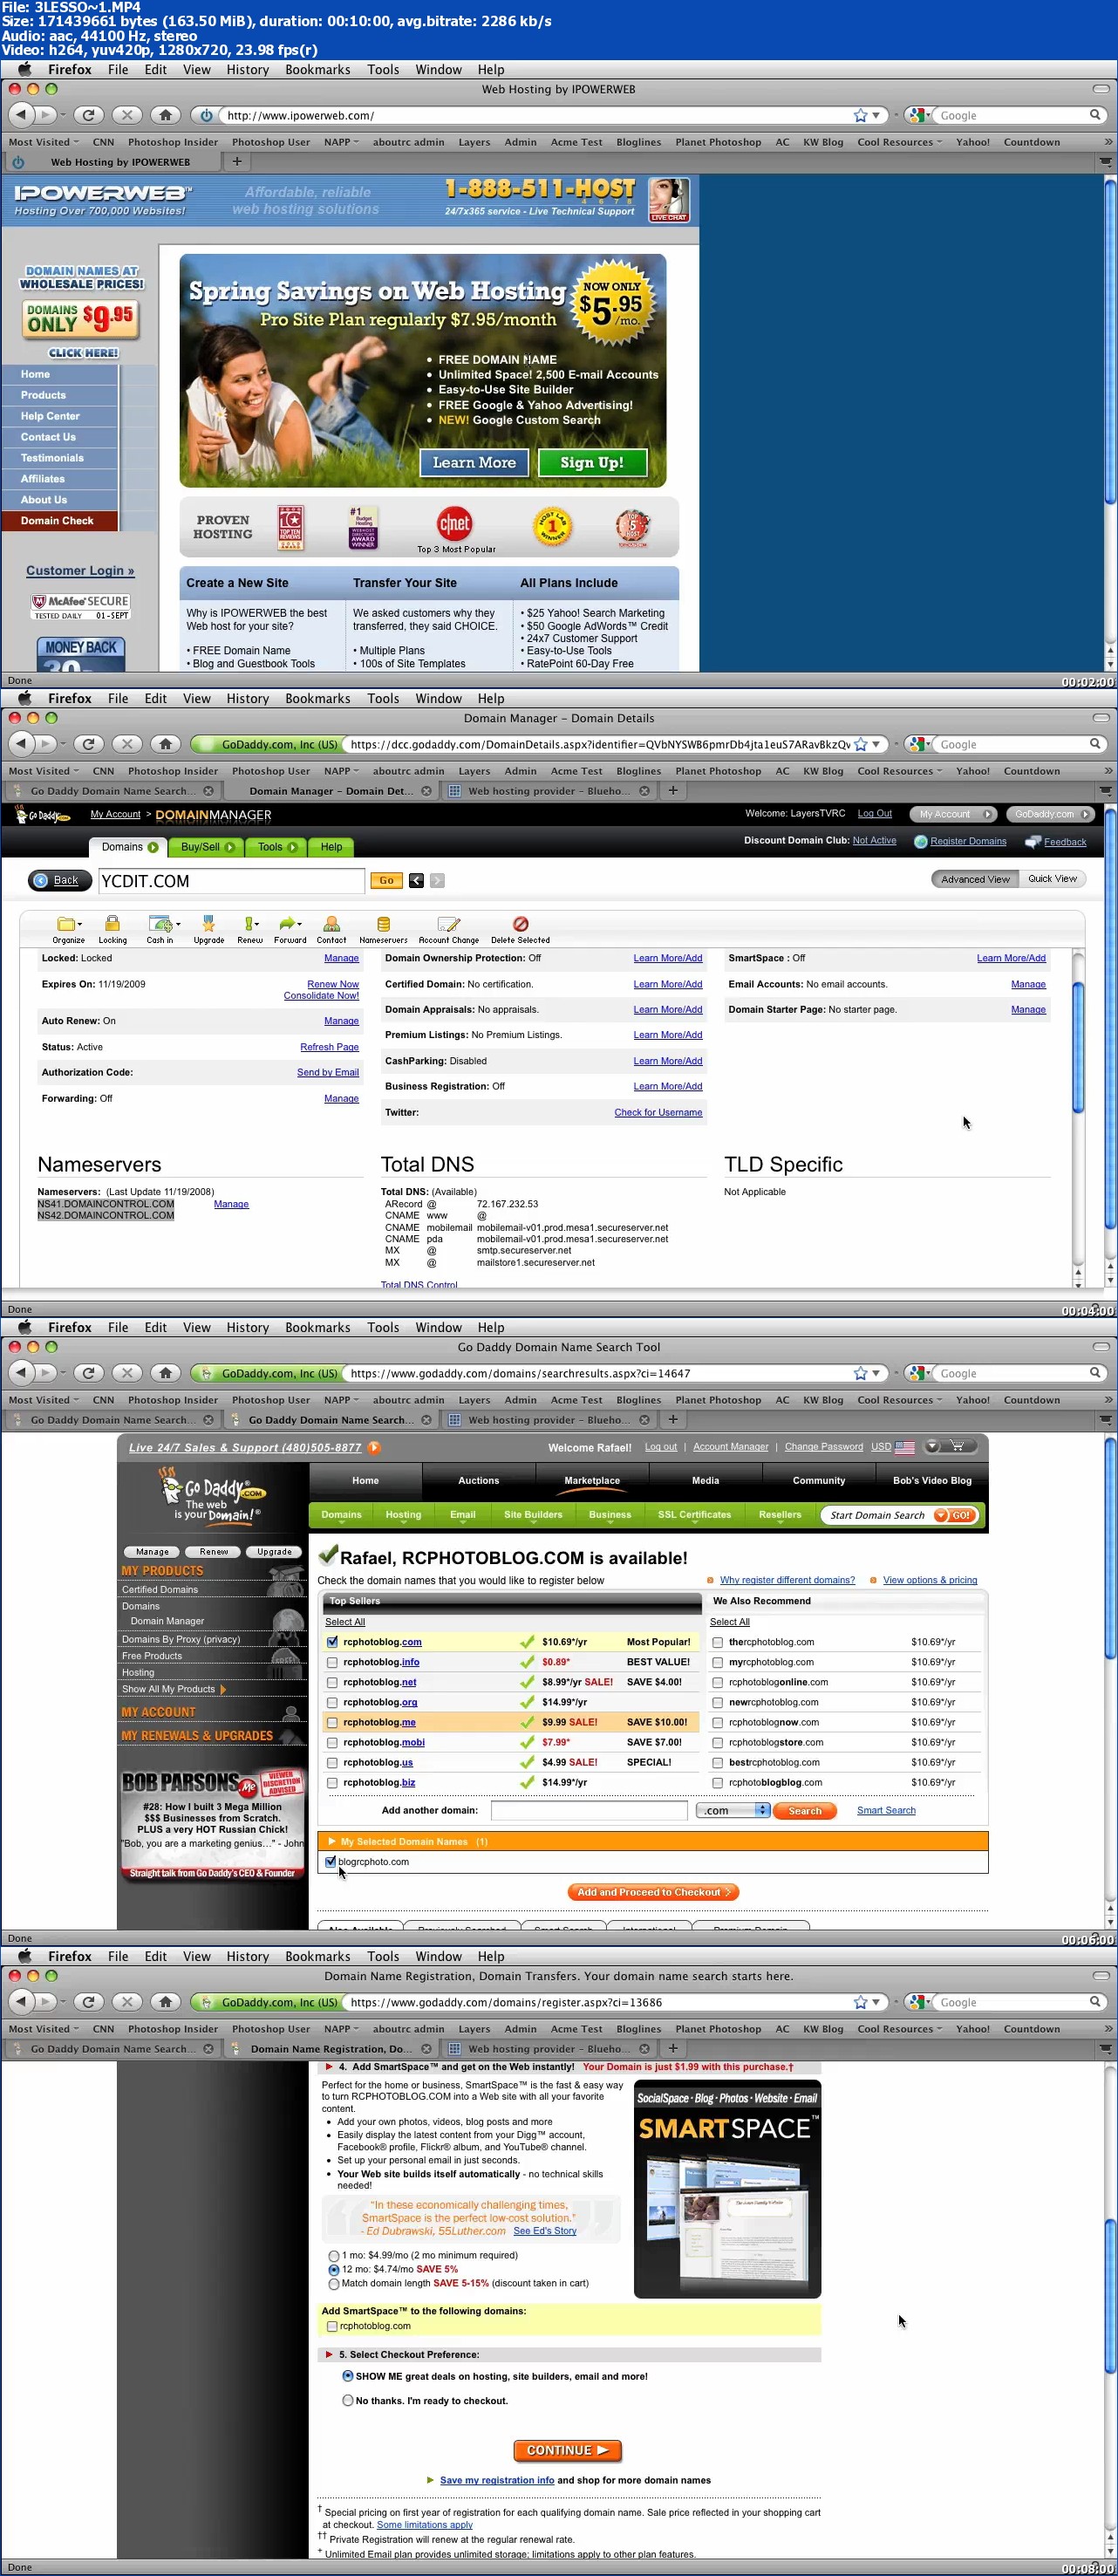Click the black previous-domain arrow beside Go
This screenshot has height=2576, width=1118.
coord(416,880)
